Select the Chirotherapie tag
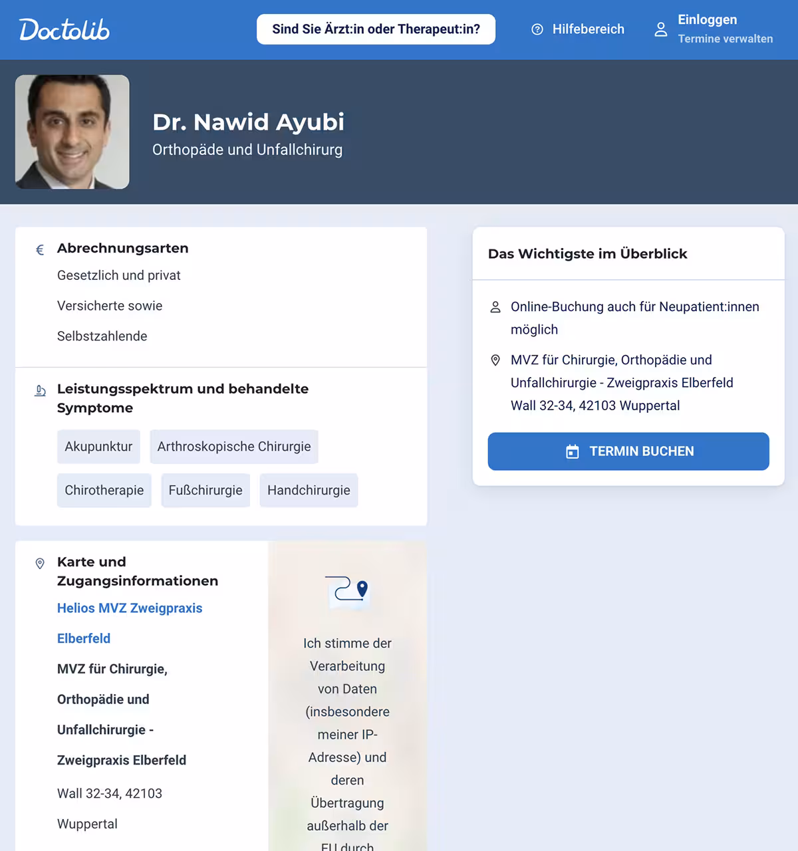Image resolution: width=798 pixels, height=851 pixels. coord(104,491)
